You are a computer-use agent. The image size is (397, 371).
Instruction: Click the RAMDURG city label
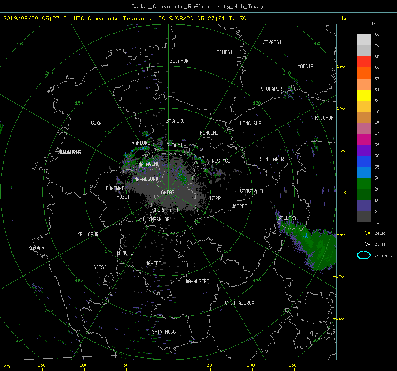click(141, 143)
